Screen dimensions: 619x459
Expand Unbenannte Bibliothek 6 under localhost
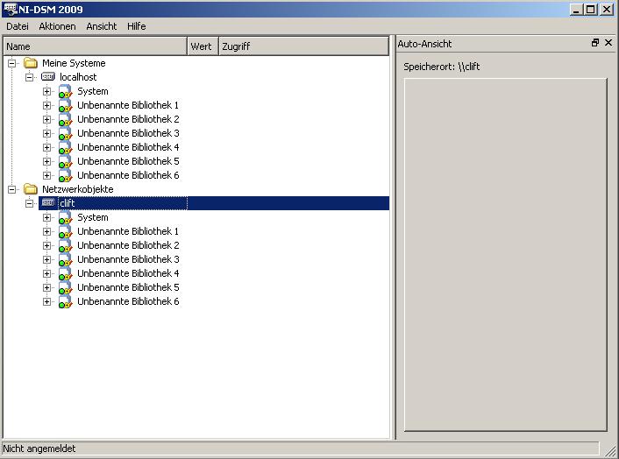point(47,175)
